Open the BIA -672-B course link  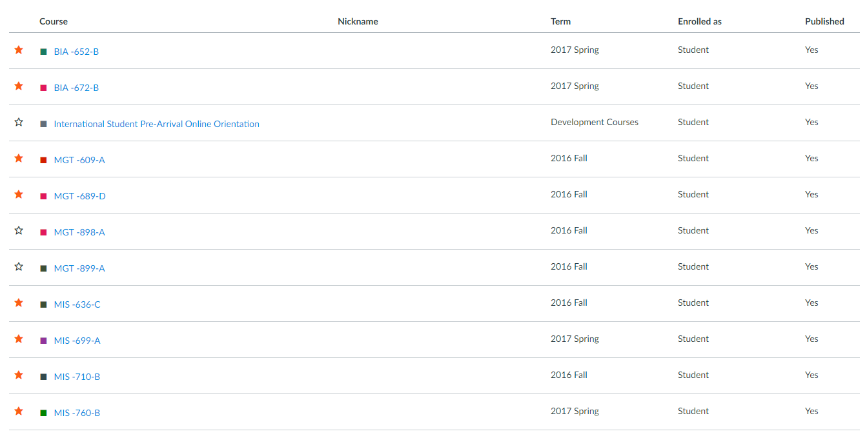[x=76, y=88]
